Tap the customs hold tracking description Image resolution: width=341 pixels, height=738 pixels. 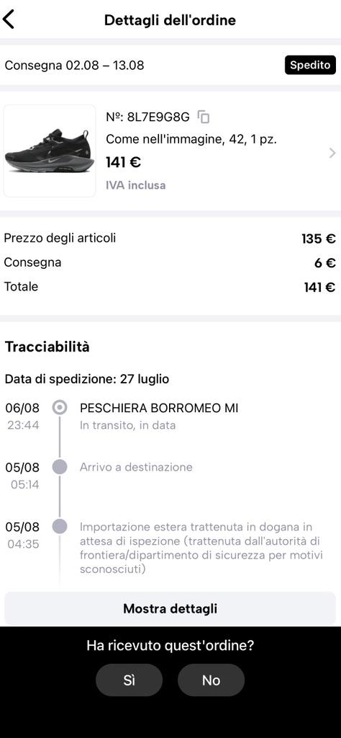pyautogui.click(x=201, y=548)
